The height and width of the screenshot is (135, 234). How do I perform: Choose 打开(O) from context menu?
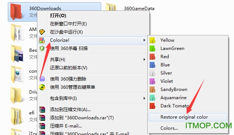(x=58, y=16)
